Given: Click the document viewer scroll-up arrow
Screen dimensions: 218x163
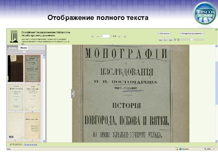Looking at the screenshot, I should pos(216,46).
